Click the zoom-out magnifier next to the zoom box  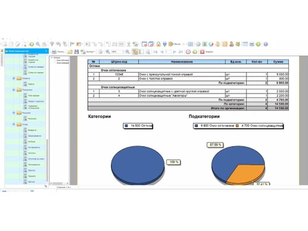(128, 52)
